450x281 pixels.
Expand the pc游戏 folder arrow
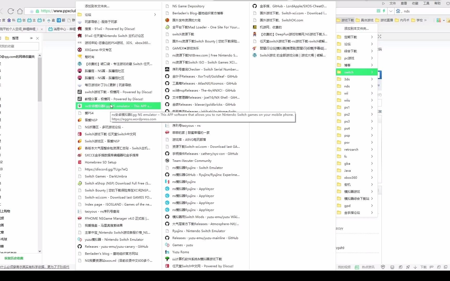tap(372, 58)
